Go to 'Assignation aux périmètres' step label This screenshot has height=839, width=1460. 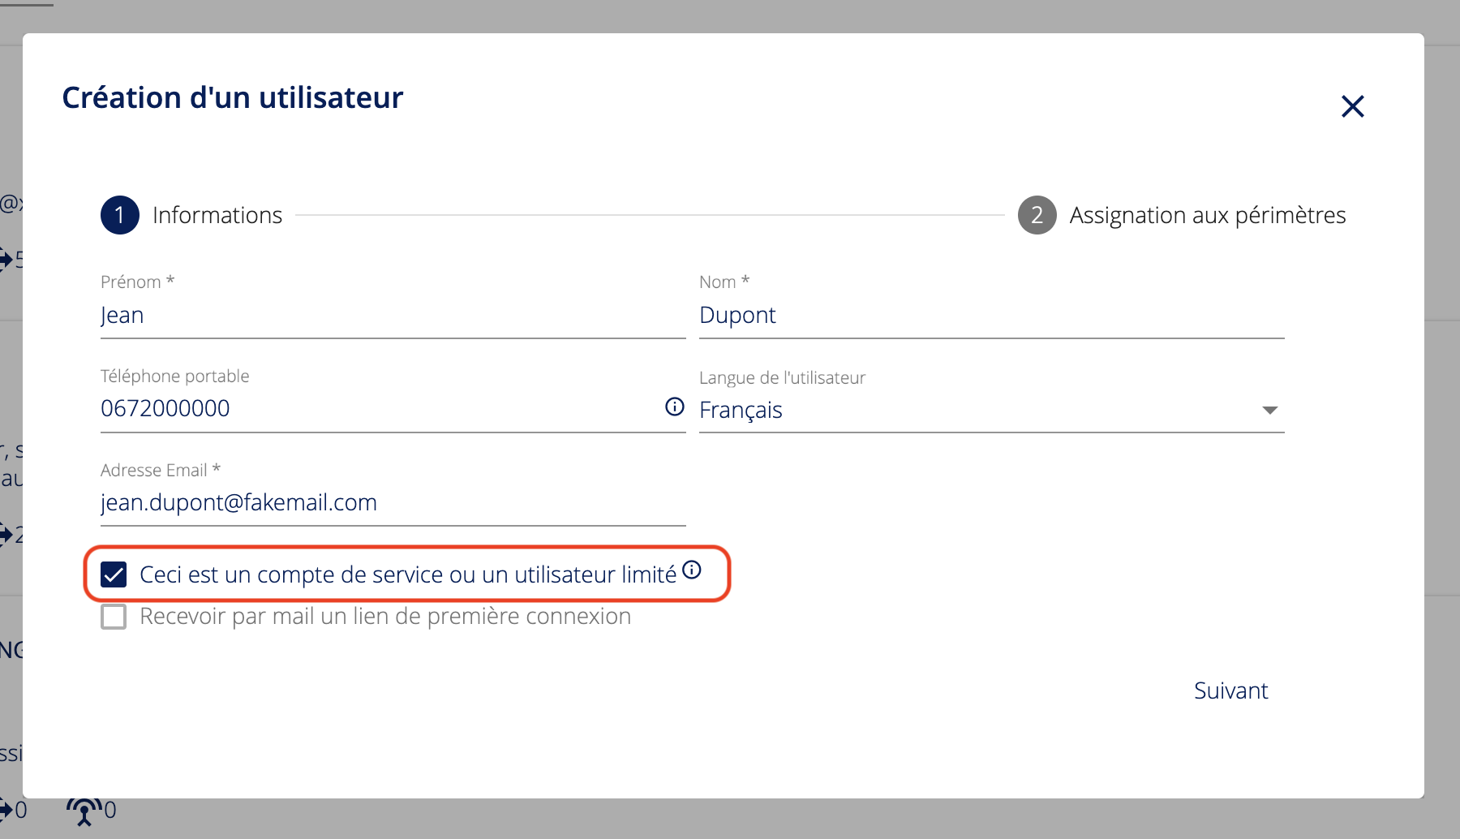tap(1207, 215)
